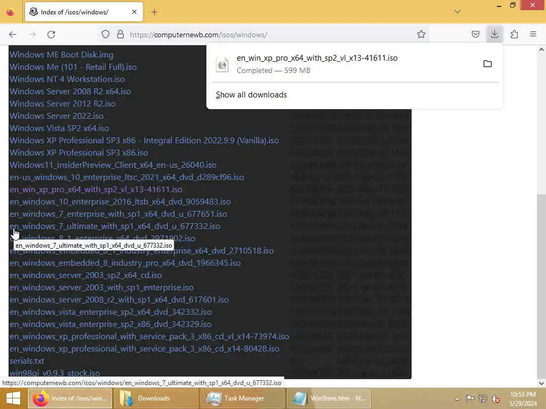This screenshot has height=409, width=546.
Task: Show hidden tray icons arrow
Action: click(x=457, y=398)
